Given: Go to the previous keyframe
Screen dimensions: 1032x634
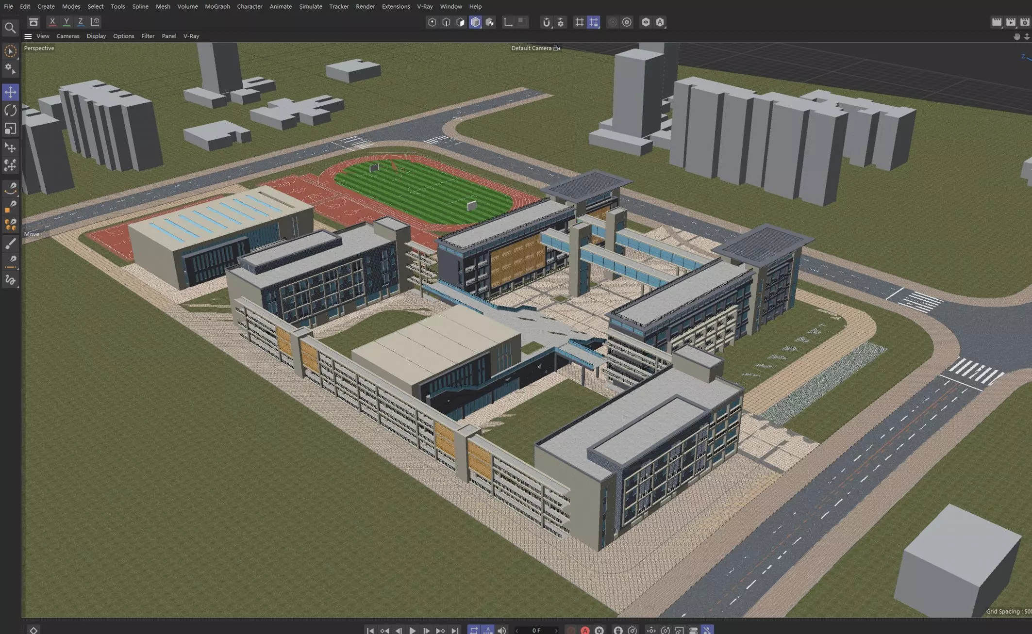Looking at the screenshot, I should [384, 630].
